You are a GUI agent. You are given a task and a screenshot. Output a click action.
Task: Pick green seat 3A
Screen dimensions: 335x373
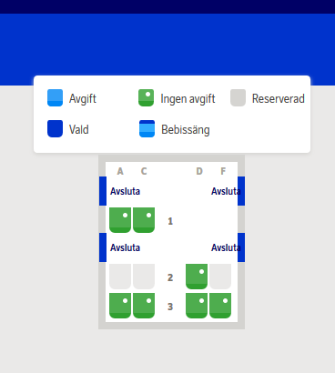click(120, 306)
